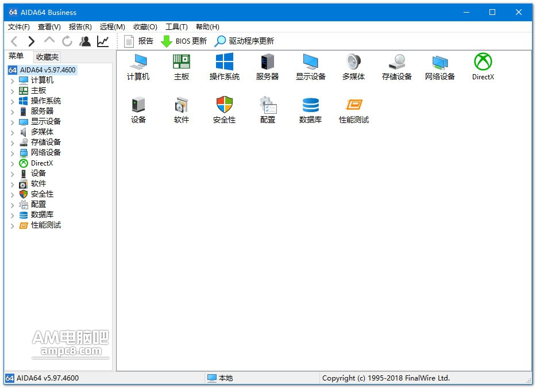Open the 工具(T) menu
Screen dimensions: 536x388
pos(176,26)
